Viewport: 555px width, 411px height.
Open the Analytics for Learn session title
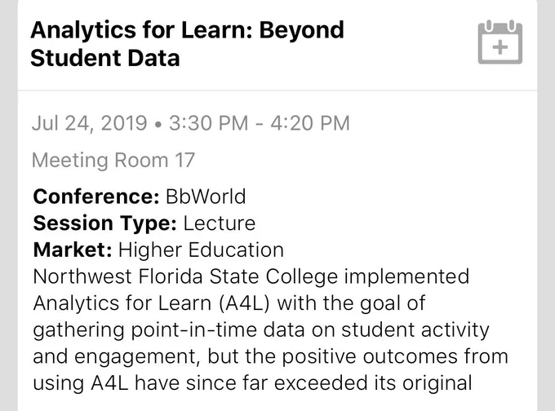click(x=187, y=44)
